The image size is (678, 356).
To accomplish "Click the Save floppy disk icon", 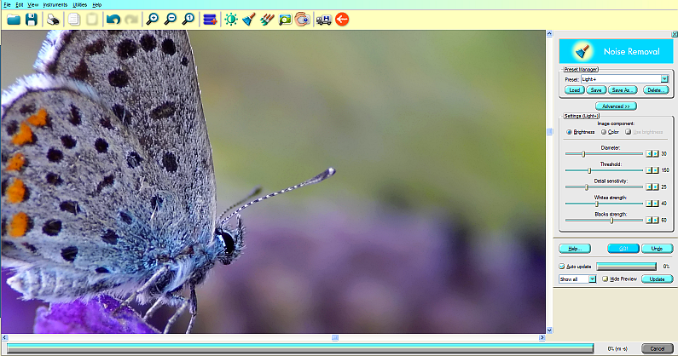I will (32, 19).
